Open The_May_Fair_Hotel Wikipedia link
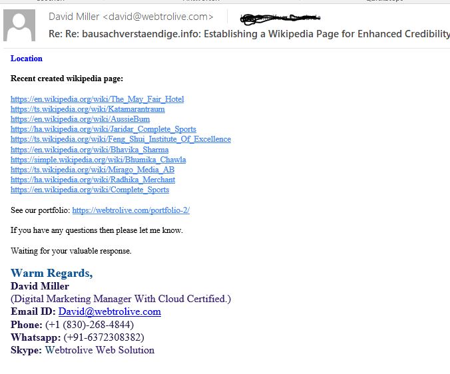This screenshot has height=374, width=450. coord(97,99)
